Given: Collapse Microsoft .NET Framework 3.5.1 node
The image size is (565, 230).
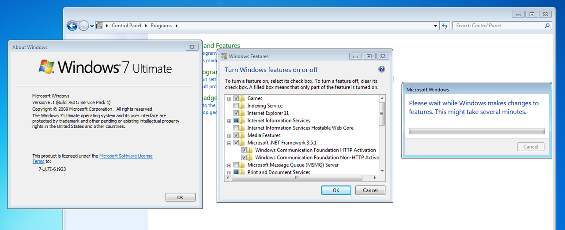Looking at the screenshot, I should tap(229, 143).
